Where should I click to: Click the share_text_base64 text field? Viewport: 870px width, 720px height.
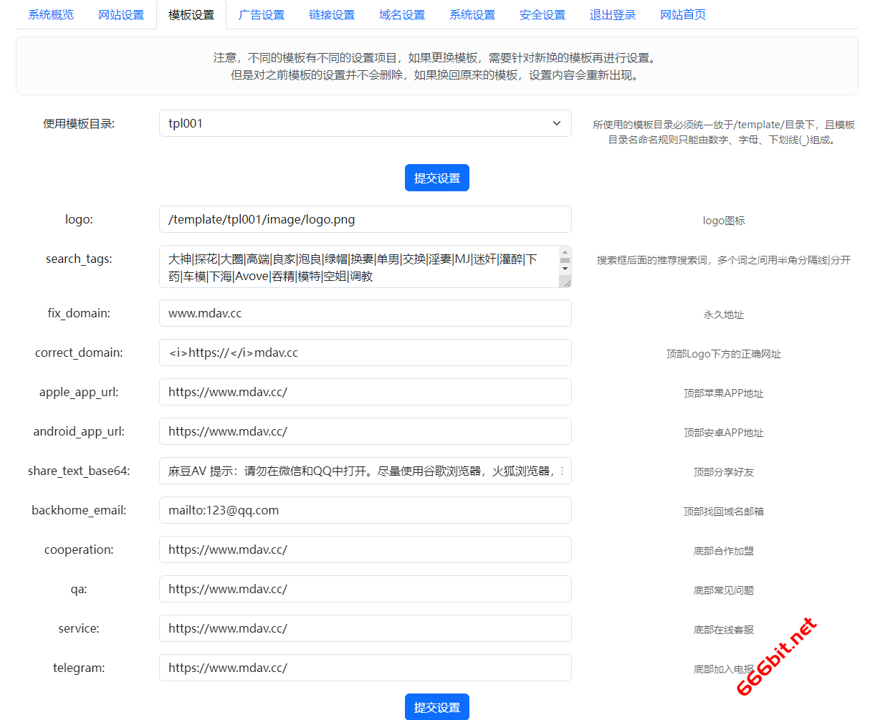point(365,471)
